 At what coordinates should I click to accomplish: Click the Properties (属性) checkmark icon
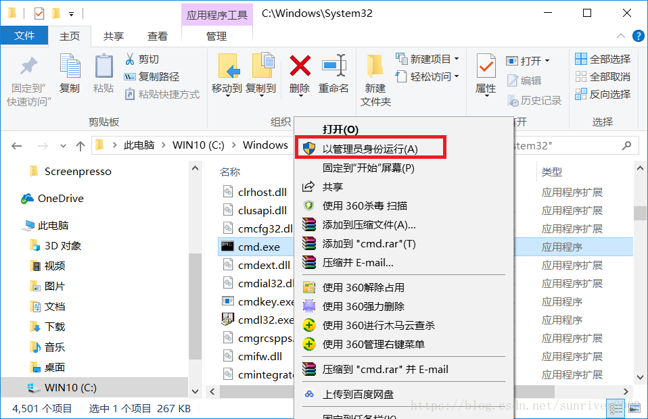pos(486,66)
